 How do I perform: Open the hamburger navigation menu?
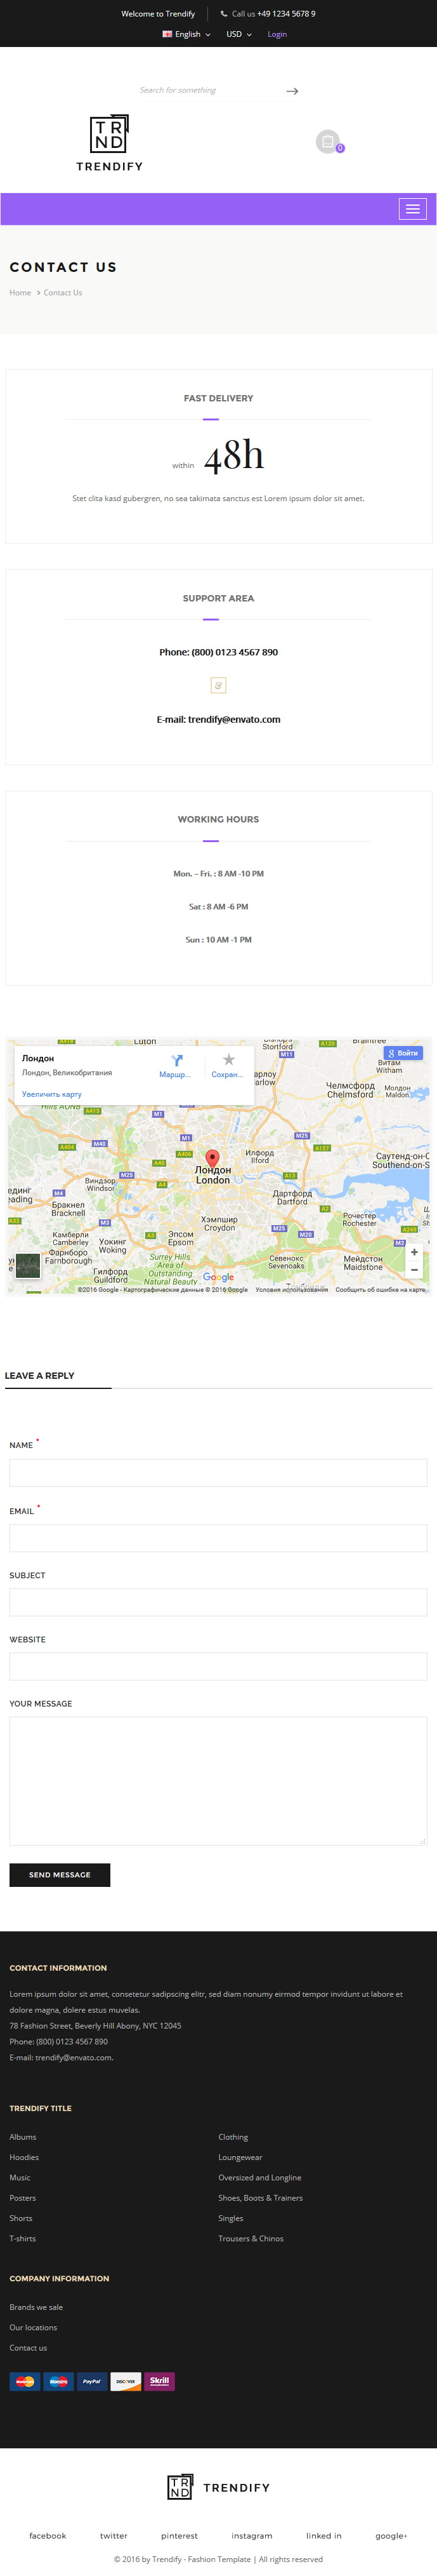coord(412,209)
